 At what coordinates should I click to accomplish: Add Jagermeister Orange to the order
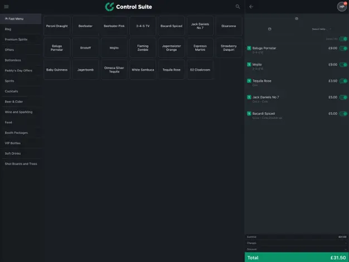click(x=171, y=48)
